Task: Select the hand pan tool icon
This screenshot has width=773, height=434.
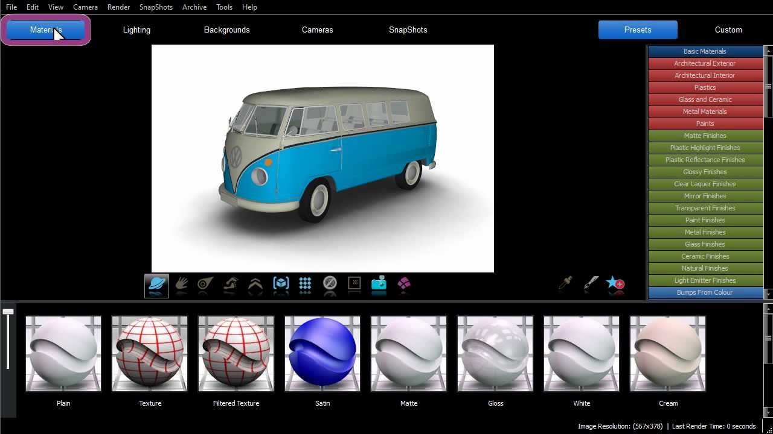Action: coord(181,285)
